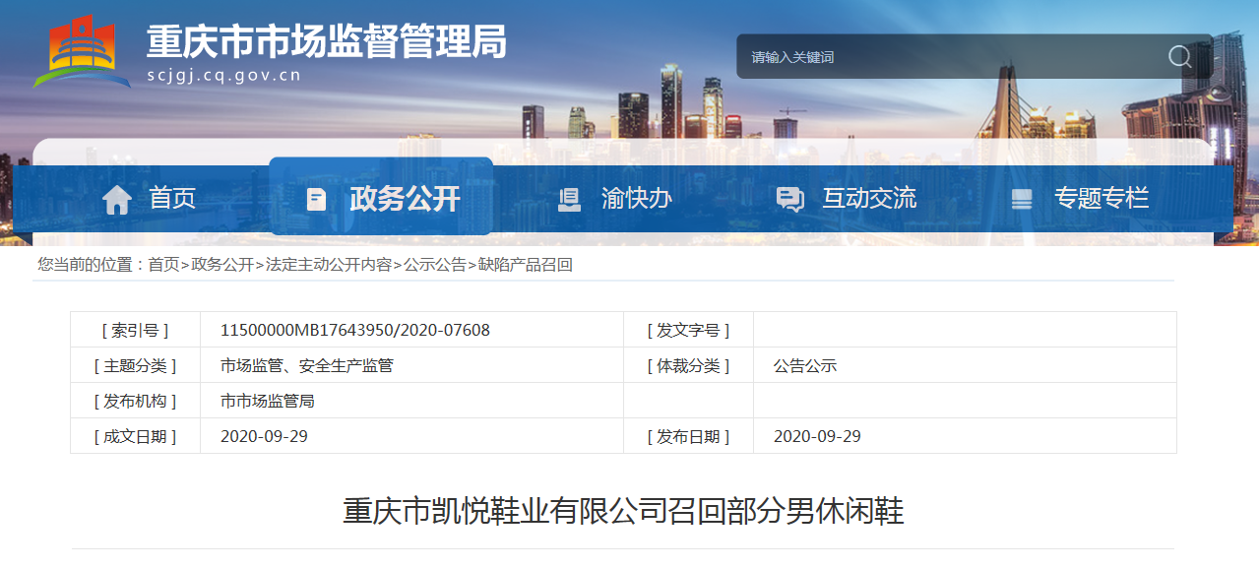The height and width of the screenshot is (569, 1259).
Task: Open the 首页 navigation tab
Action: point(150,199)
